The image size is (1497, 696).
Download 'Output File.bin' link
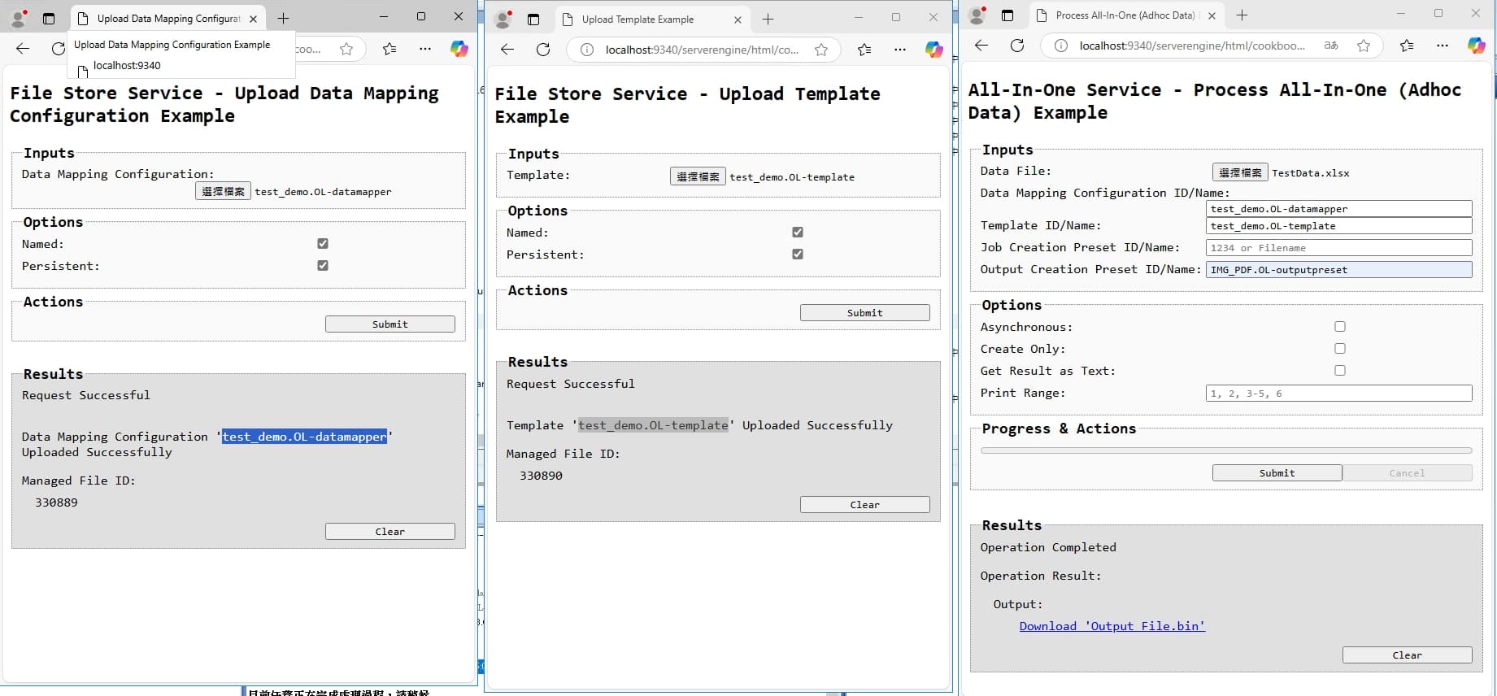point(1112,626)
